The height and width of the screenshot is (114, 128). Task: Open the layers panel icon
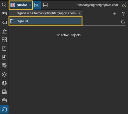tap(4, 74)
